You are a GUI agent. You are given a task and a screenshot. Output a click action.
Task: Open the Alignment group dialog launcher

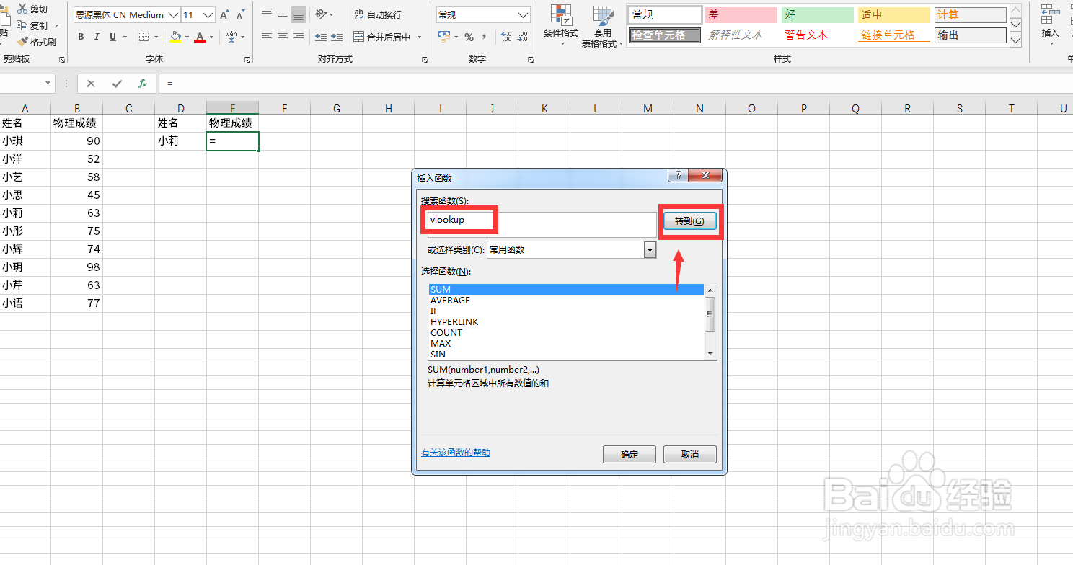tap(424, 60)
